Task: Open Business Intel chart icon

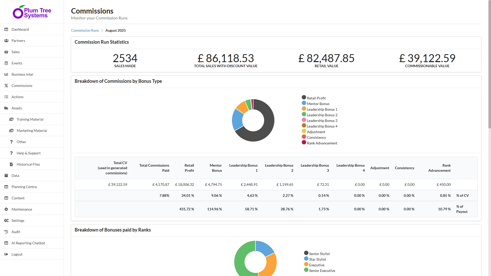Action: pyautogui.click(x=6, y=74)
